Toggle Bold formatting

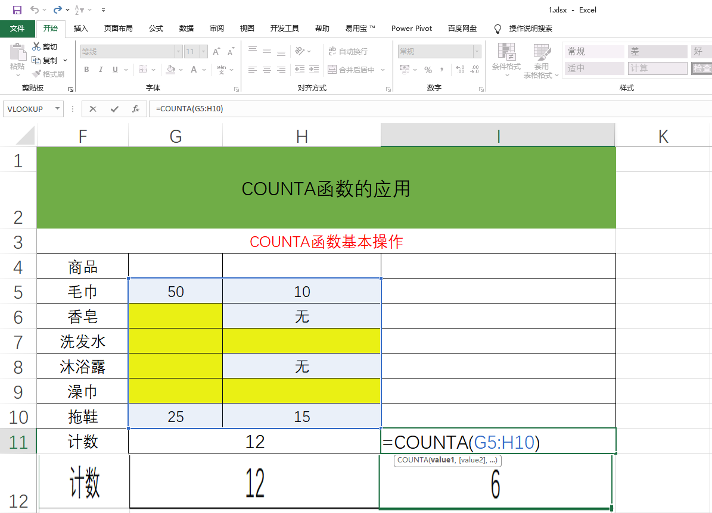tap(86, 70)
